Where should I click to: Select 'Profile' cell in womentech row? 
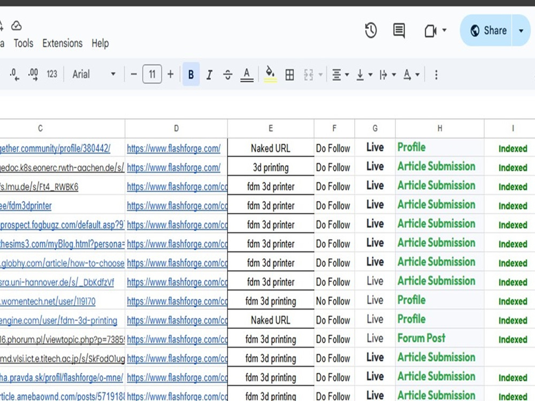tap(439, 300)
